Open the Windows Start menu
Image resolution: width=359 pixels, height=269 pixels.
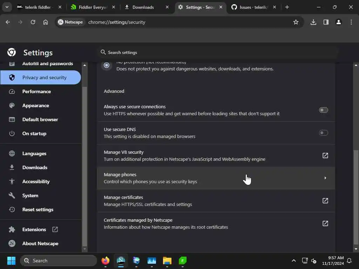(x=12, y=261)
